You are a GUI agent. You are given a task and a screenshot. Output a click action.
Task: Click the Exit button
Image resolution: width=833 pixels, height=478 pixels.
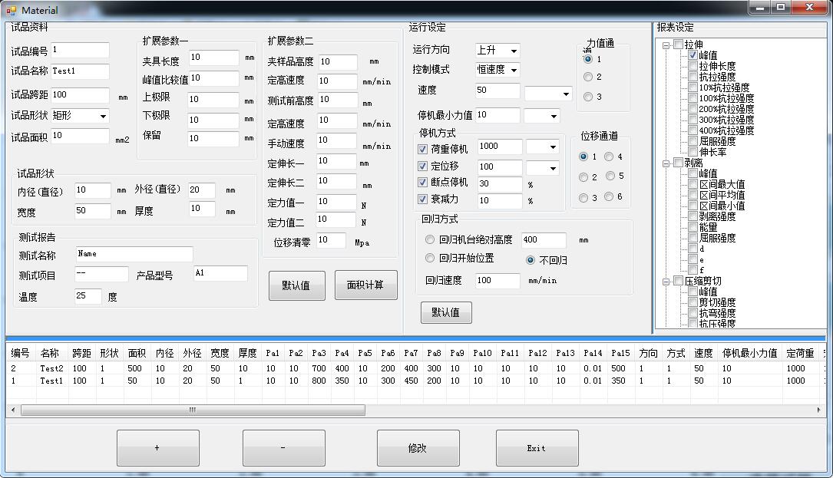point(537,448)
